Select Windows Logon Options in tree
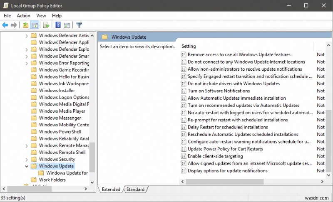This screenshot has height=202, width=333. (x=64, y=97)
